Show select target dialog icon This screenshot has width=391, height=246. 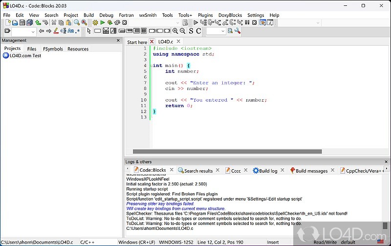tap(185, 22)
